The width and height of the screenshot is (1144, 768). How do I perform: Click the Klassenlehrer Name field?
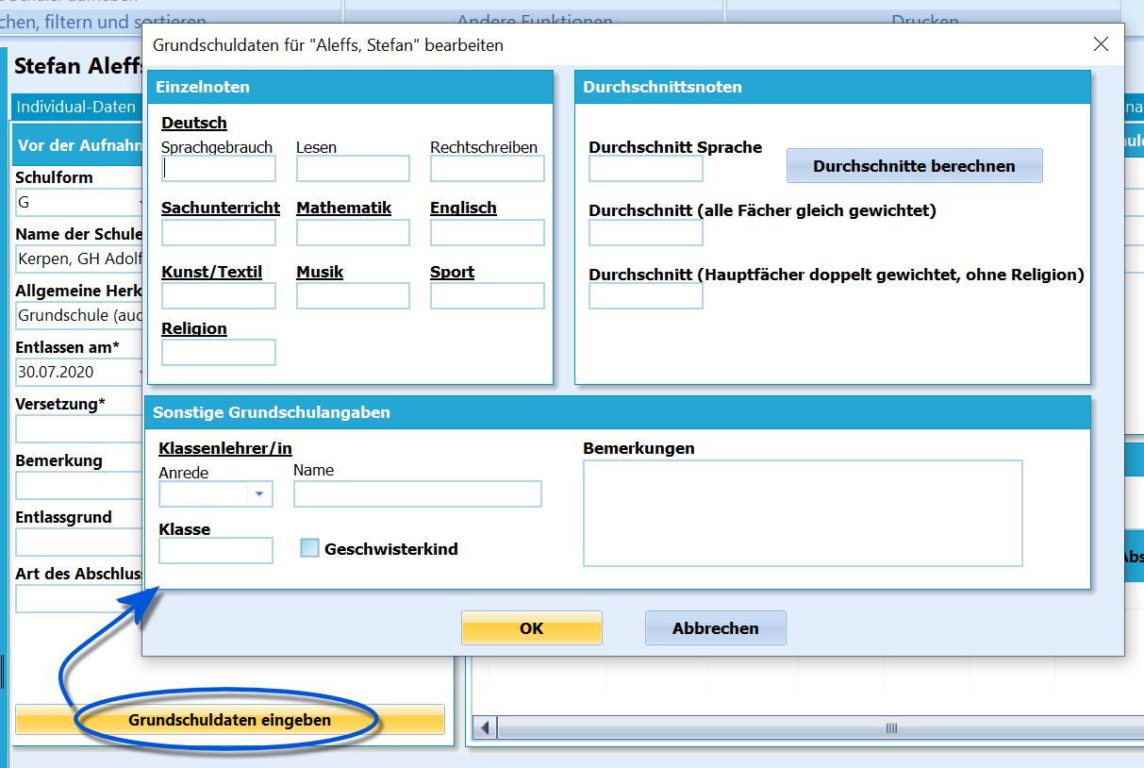418,494
